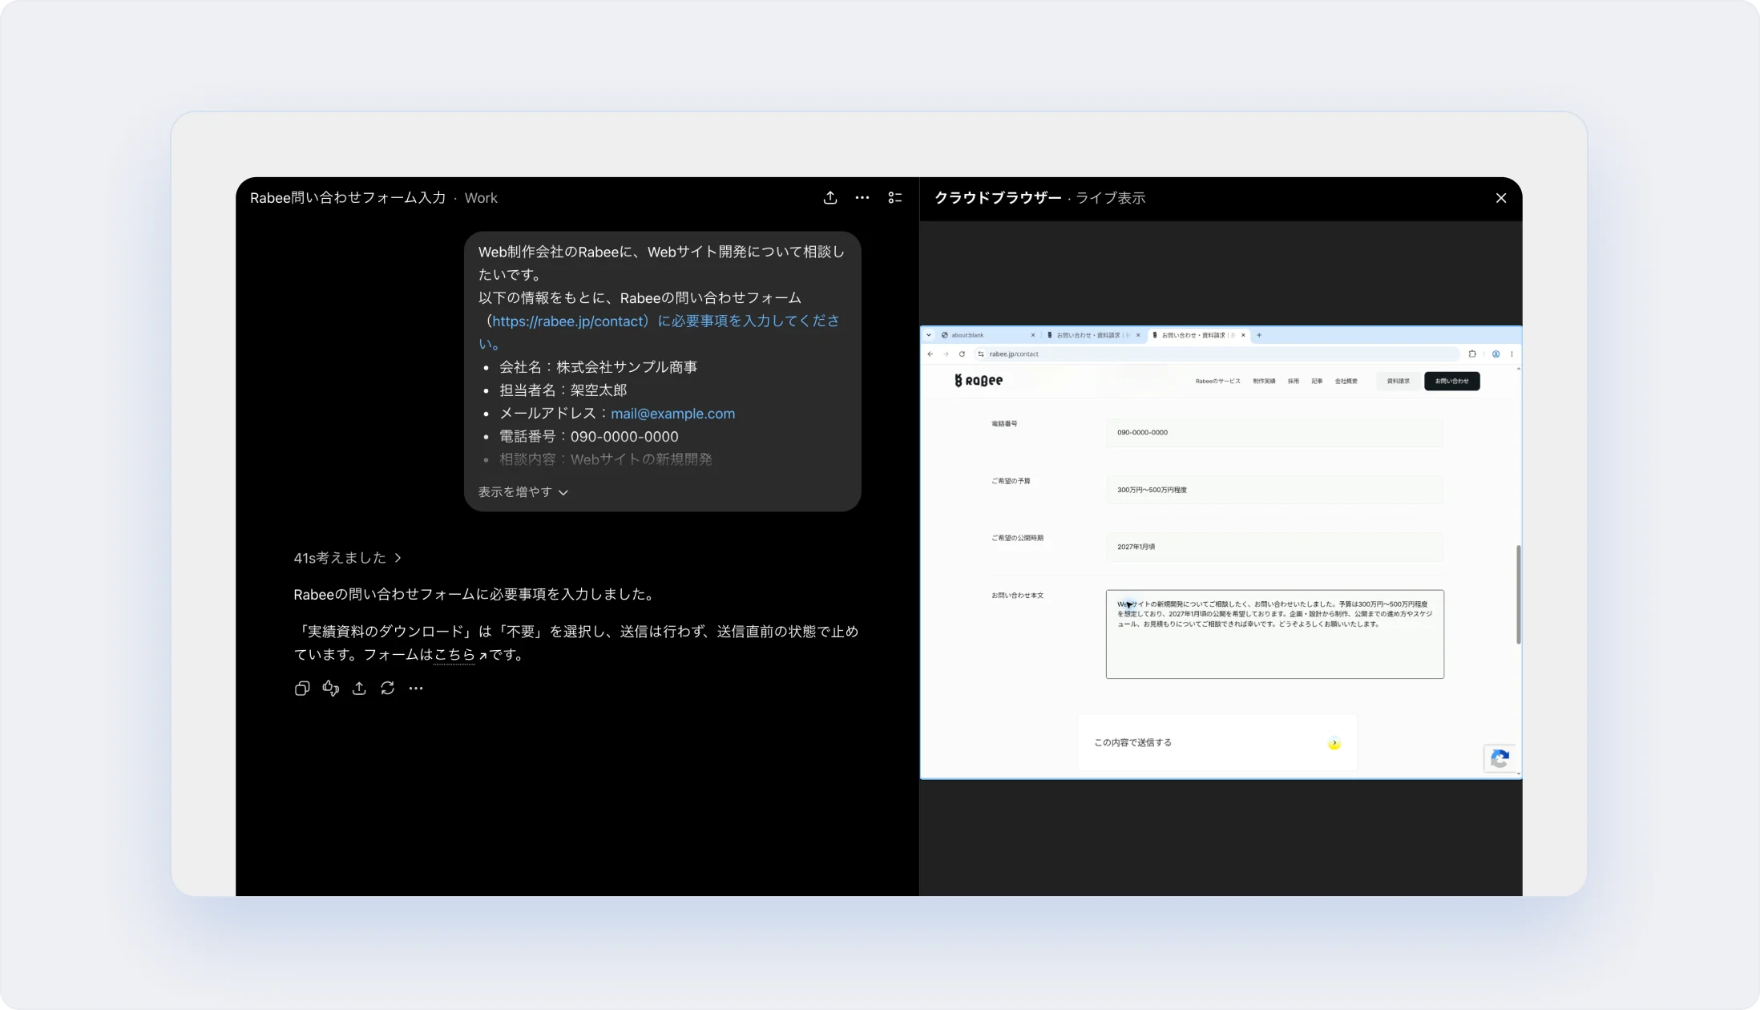Click the ご希望の予算 field
1760x1010 pixels.
coord(1274,490)
